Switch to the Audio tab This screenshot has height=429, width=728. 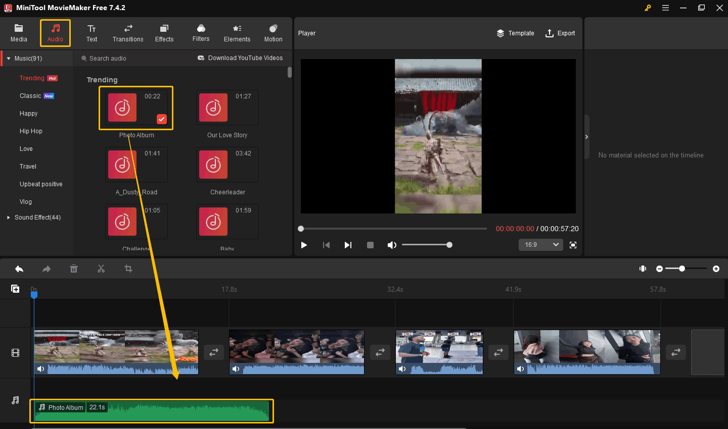pyautogui.click(x=55, y=33)
